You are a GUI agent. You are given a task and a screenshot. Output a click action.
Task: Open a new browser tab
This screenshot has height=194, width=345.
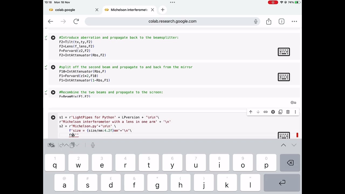163,10
